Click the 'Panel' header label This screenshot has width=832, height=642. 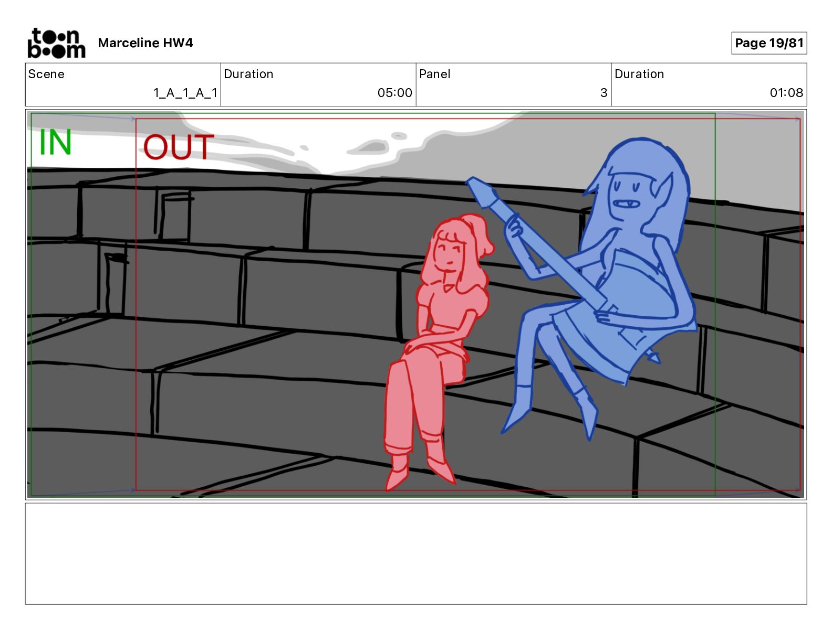point(435,74)
